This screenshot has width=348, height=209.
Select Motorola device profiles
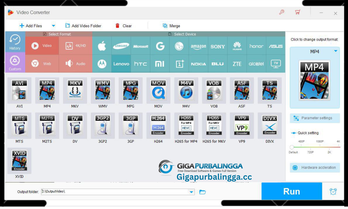coord(102,64)
